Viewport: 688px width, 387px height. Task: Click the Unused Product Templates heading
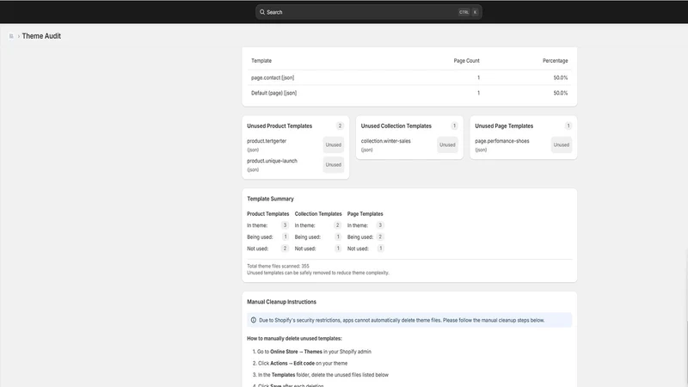(279, 126)
